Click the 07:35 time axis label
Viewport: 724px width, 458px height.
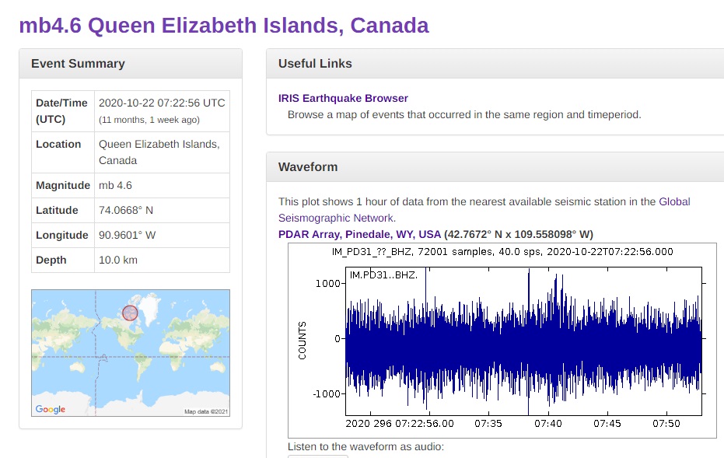tap(488, 423)
